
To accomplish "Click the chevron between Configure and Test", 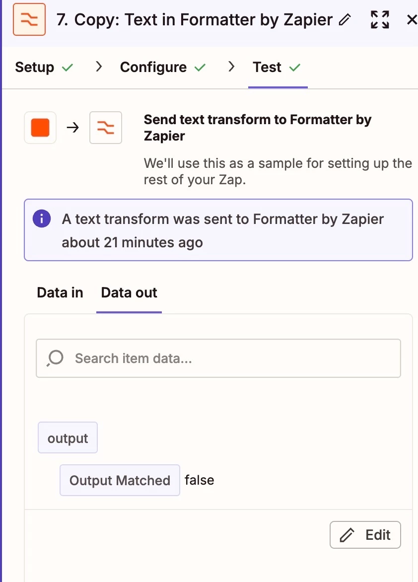I will click(x=232, y=67).
